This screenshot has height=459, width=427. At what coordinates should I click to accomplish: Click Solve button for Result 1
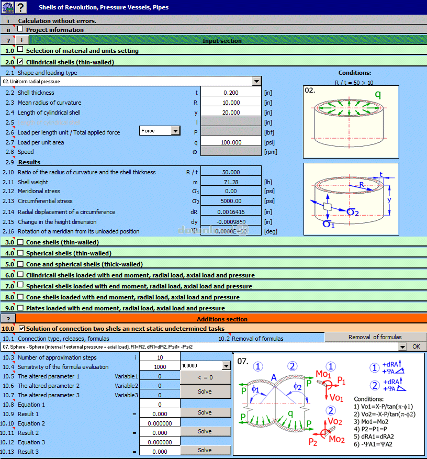pyautogui.click(x=205, y=412)
